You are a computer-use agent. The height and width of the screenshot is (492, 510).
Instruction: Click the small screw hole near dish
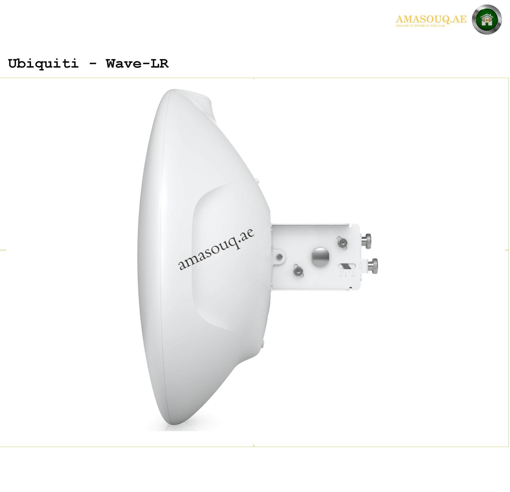coord(279,257)
